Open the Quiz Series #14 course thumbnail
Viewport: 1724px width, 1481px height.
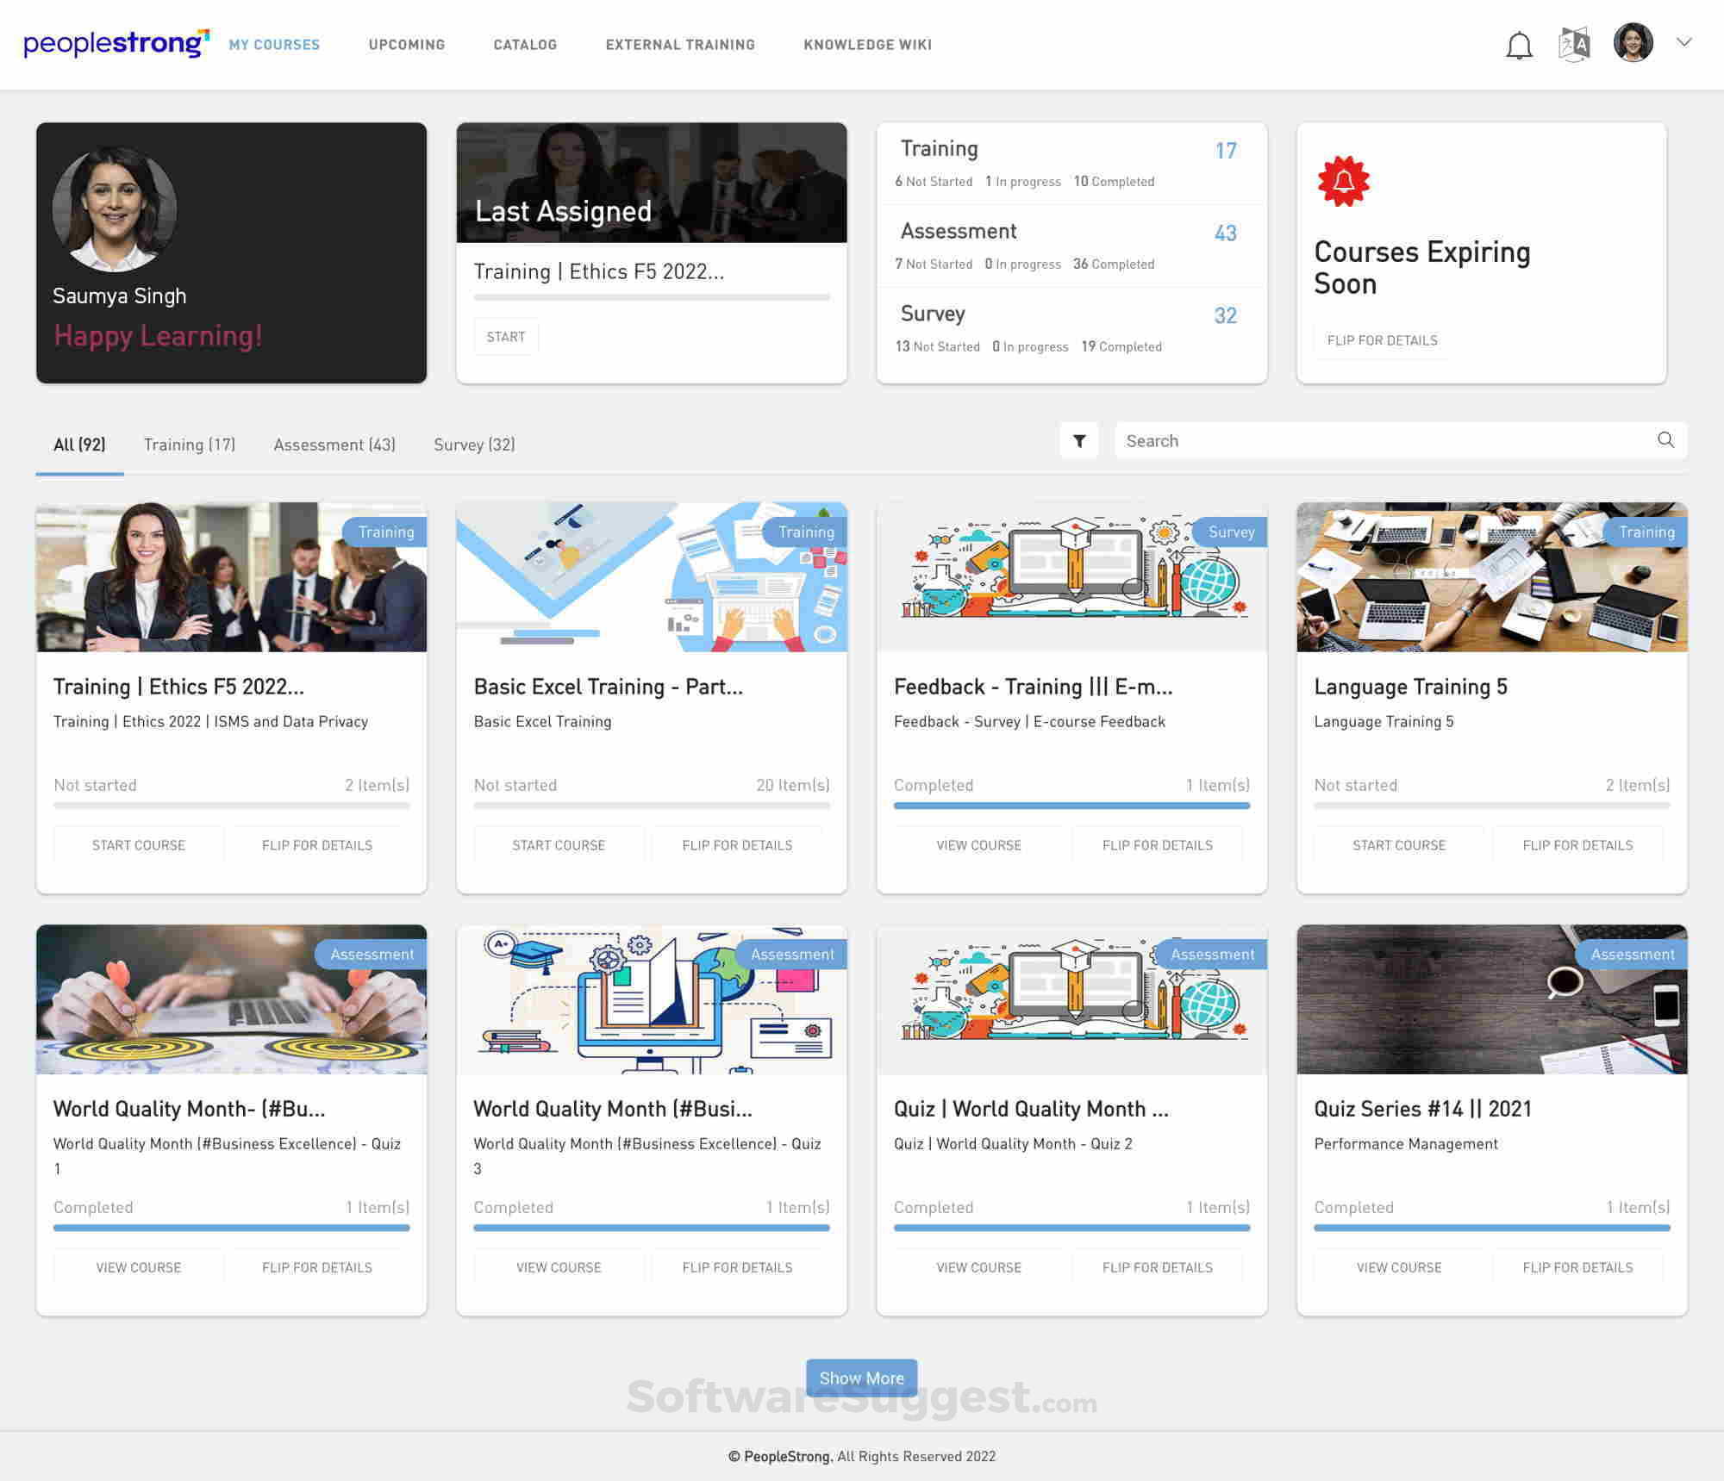tap(1491, 999)
